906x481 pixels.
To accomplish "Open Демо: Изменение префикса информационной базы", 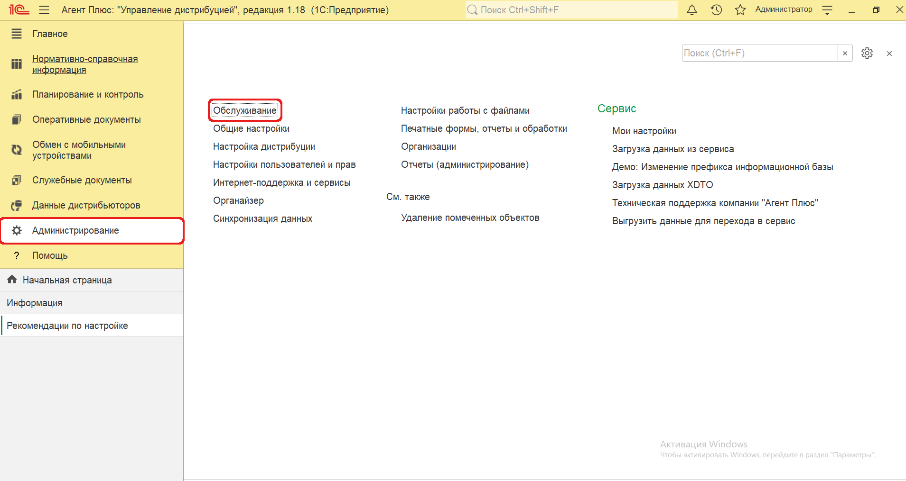I will [x=723, y=167].
